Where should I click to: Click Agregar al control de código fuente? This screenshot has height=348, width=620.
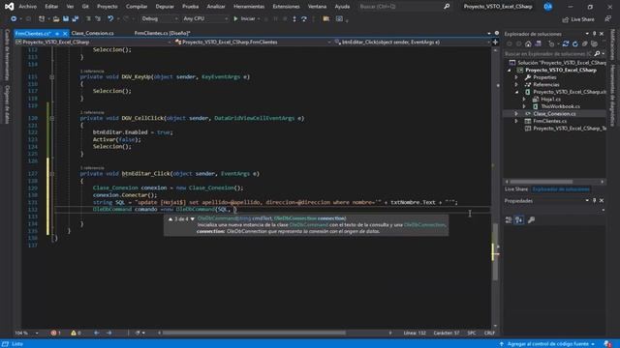[x=547, y=344]
